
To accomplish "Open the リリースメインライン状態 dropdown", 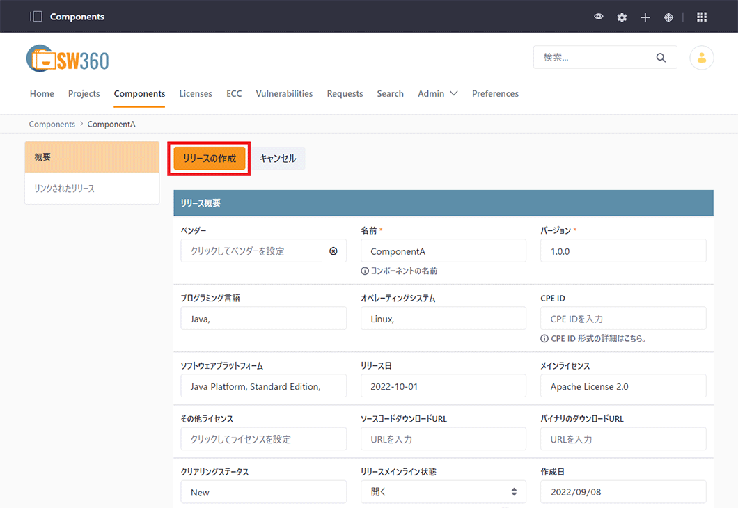I will 443,492.
